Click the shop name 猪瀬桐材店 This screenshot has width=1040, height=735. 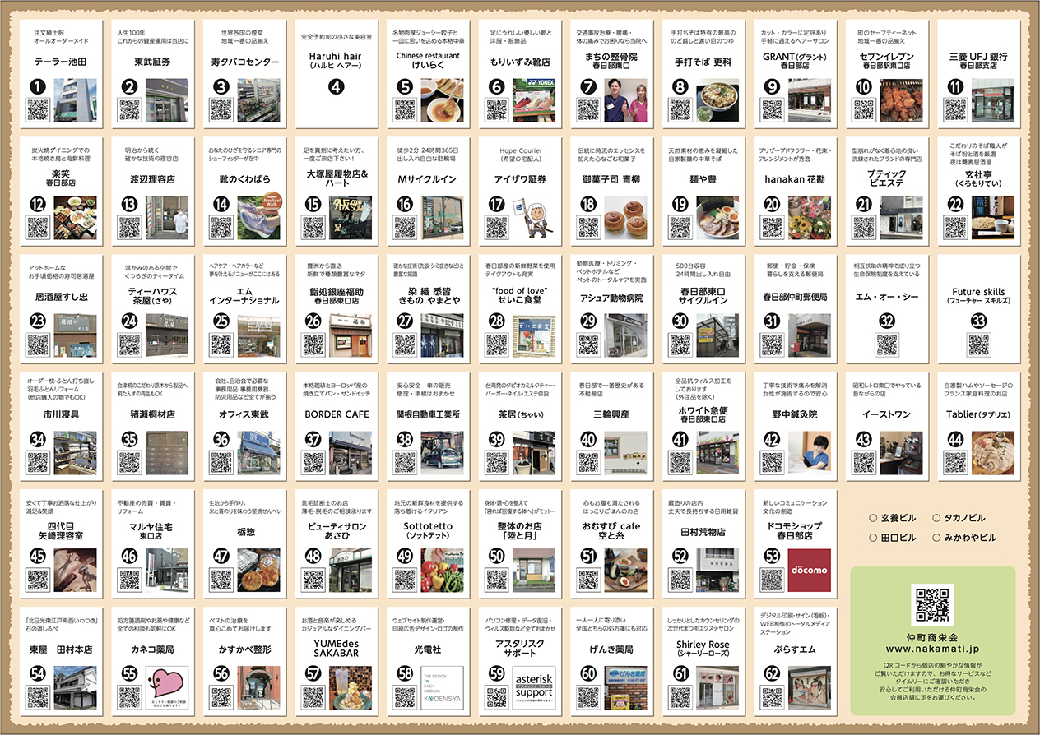coord(152,414)
